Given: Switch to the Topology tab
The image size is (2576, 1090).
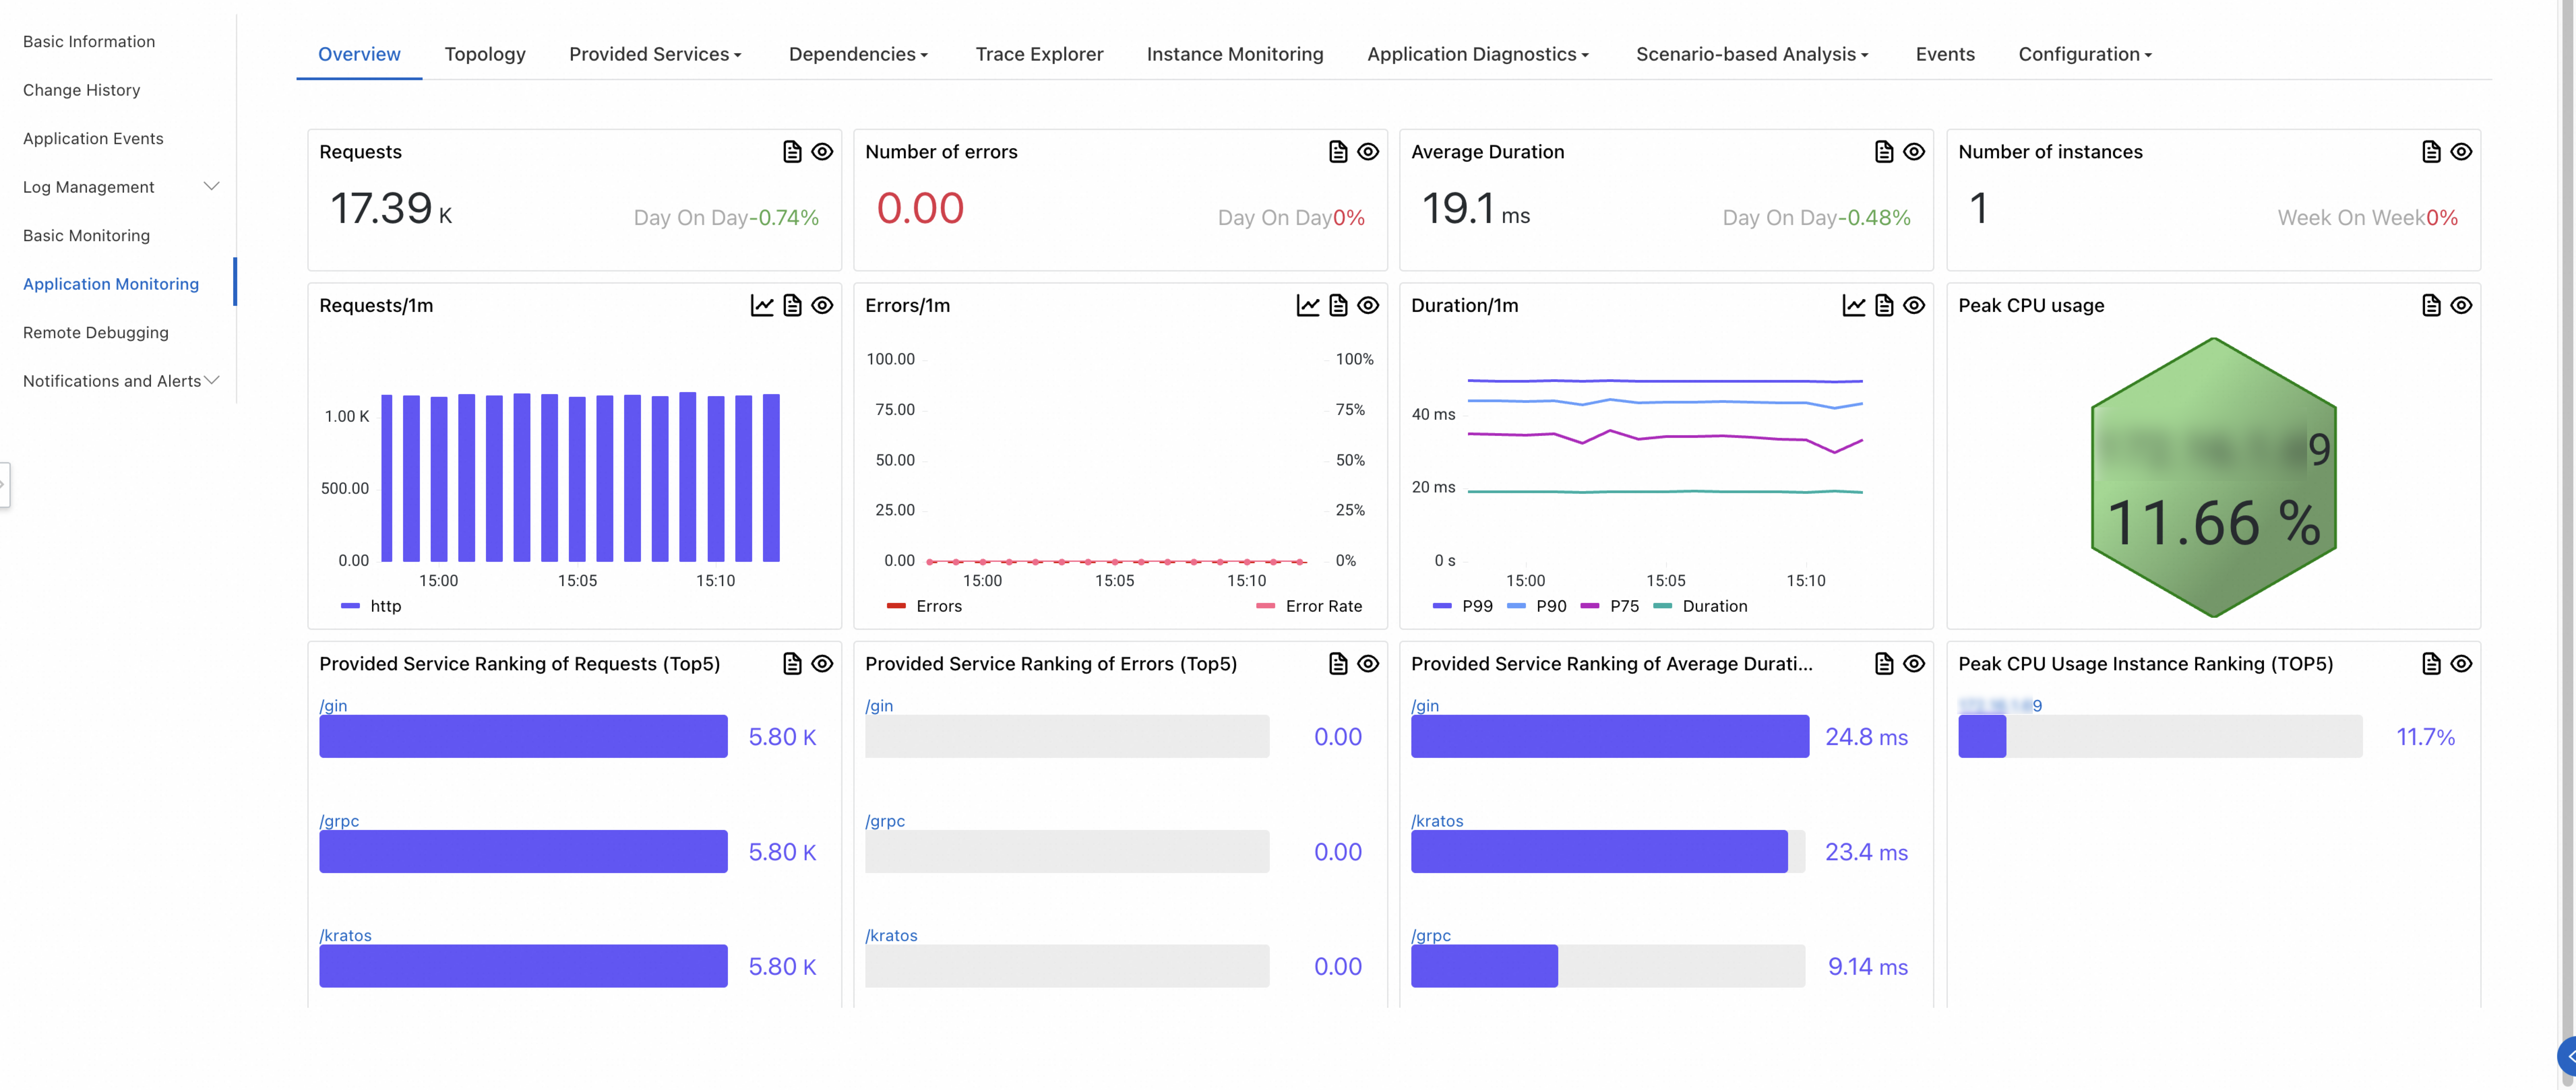Looking at the screenshot, I should point(485,54).
